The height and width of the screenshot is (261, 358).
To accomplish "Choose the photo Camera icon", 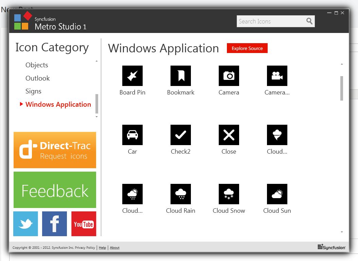I will click(x=229, y=76).
